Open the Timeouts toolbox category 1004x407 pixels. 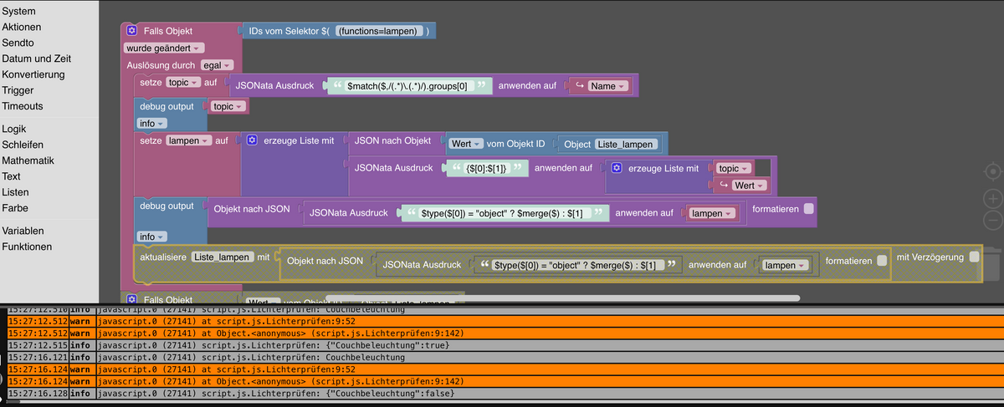23,106
